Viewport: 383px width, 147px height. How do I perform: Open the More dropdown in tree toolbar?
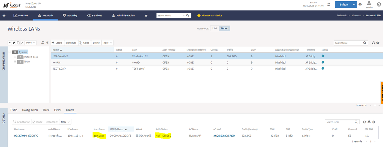[x=31, y=42]
